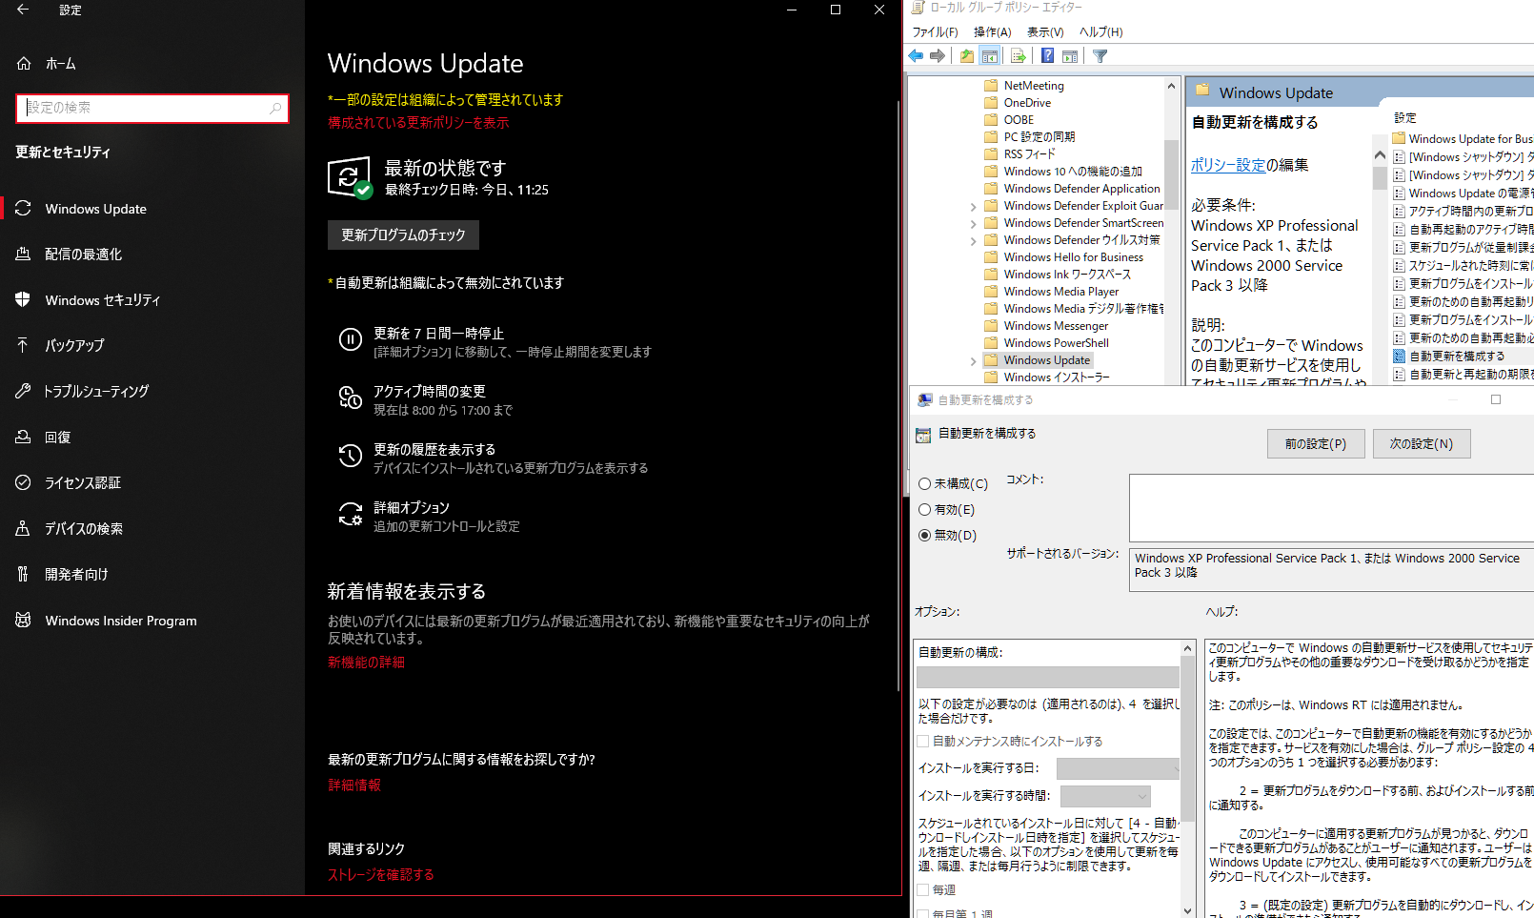Image resolution: width=1534 pixels, height=918 pixels.
Task: Click the 設定の検索 search field
Action: pyautogui.click(x=152, y=108)
